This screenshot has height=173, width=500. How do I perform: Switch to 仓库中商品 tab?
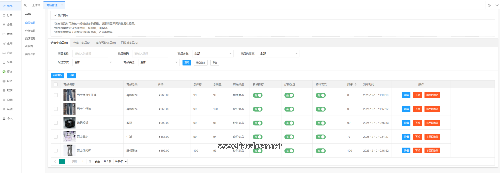pos(82,43)
